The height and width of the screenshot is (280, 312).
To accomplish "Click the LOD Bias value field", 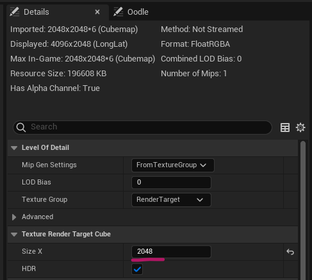I will click(x=171, y=183).
